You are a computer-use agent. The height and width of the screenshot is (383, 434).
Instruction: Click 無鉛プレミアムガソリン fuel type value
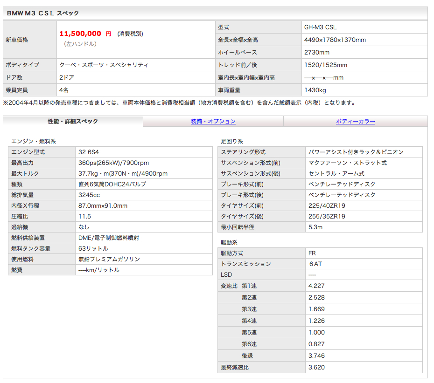[x=109, y=259]
